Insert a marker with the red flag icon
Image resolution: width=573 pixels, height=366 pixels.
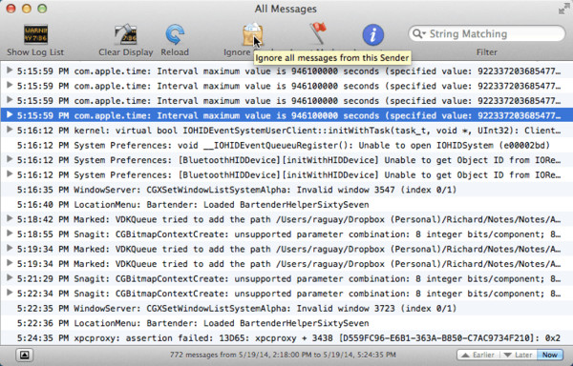point(318,33)
